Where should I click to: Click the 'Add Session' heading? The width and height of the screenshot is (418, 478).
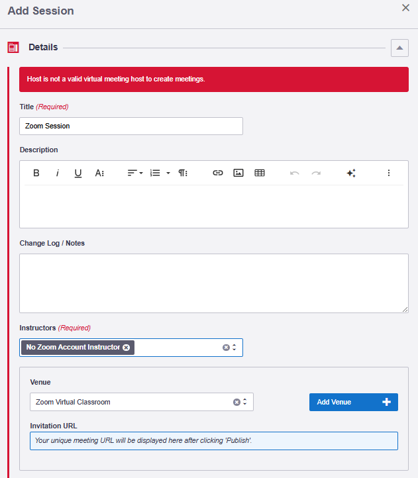(x=40, y=11)
